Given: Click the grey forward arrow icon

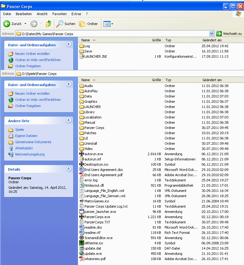Looking at the screenshot, I should tap(34, 24).
